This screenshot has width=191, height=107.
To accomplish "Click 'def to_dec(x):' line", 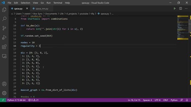I will click(30, 26).
